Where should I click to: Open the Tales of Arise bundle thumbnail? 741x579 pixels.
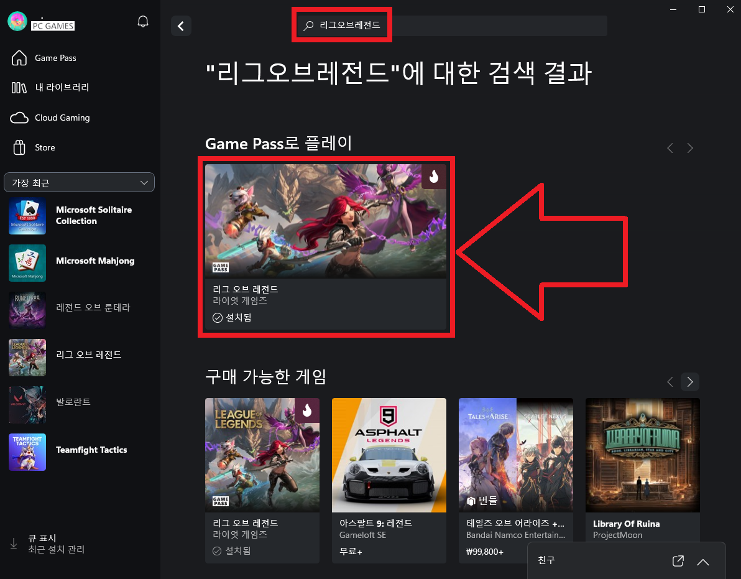point(516,455)
